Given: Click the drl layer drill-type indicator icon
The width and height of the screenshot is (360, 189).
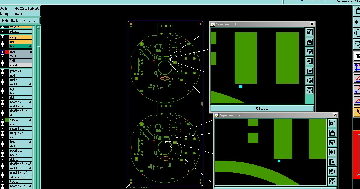Looking at the screenshot, I should (31, 52).
